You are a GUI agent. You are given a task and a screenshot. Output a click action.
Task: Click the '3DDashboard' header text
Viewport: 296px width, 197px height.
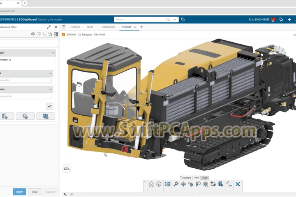28,19
